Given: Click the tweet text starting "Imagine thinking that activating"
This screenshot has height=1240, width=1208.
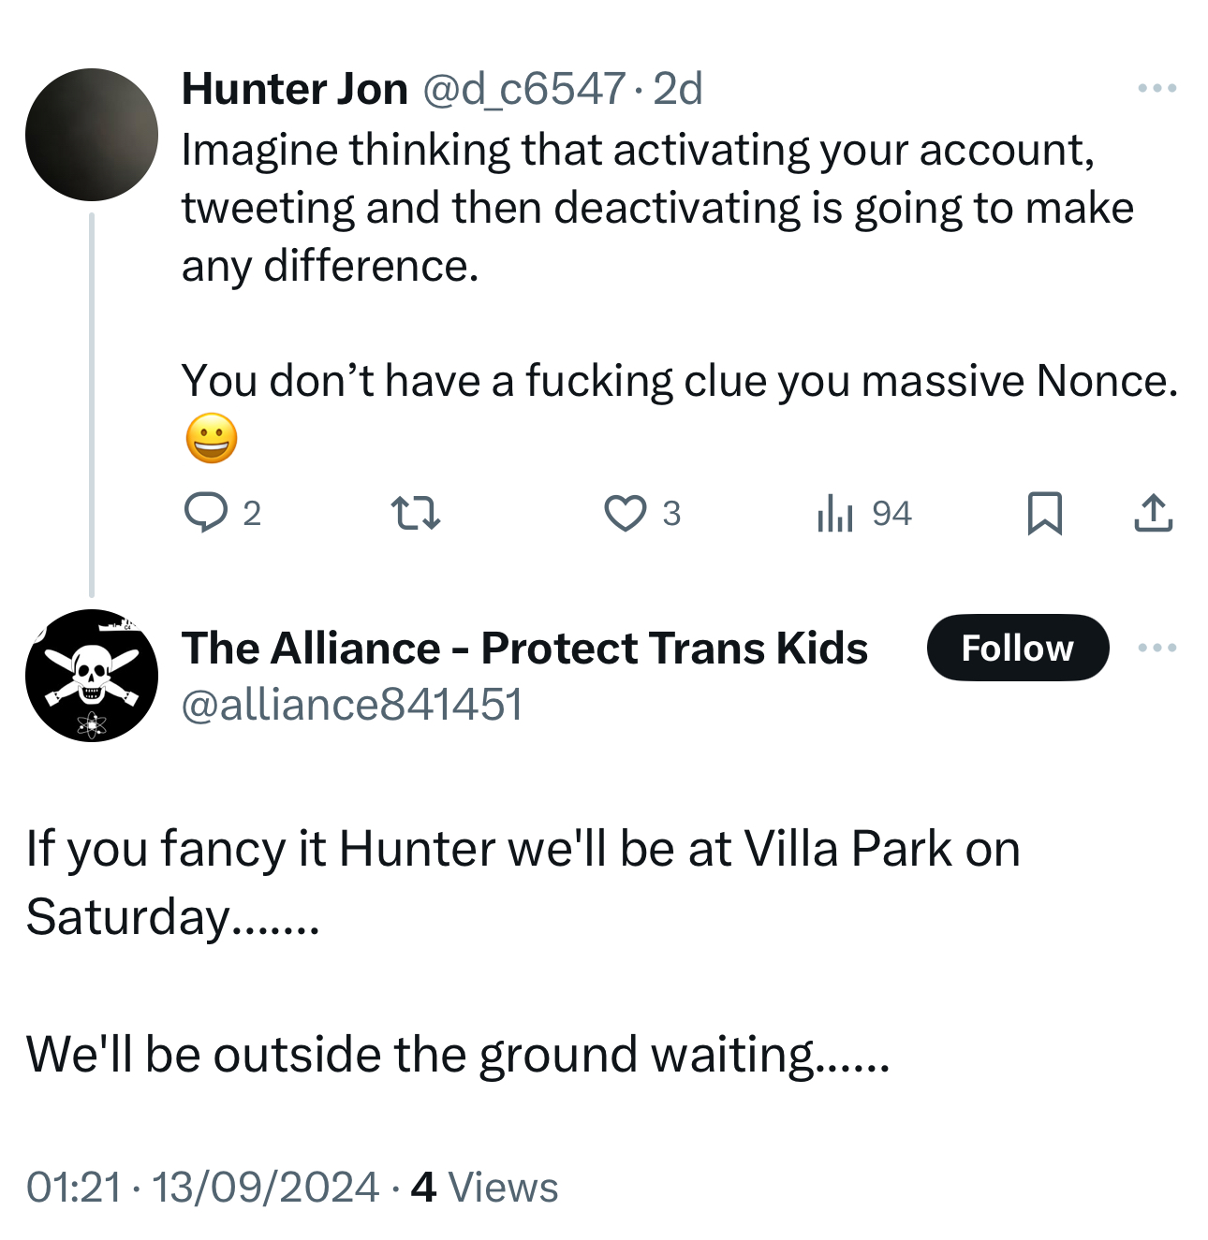Looking at the screenshot, I should click(656, 208).
